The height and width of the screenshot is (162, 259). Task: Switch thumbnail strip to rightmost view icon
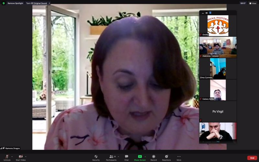(x=210, y=13)
